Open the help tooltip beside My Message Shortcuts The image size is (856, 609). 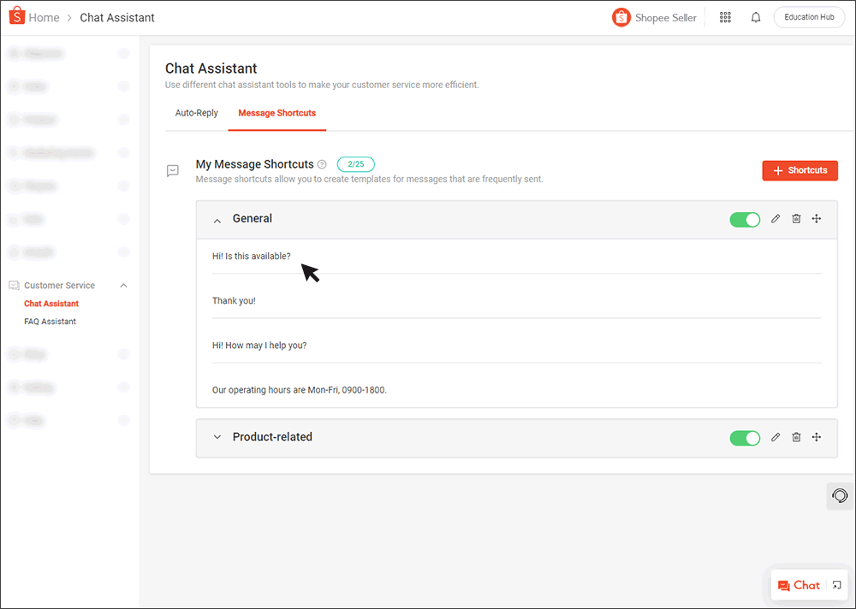[322, 164]
